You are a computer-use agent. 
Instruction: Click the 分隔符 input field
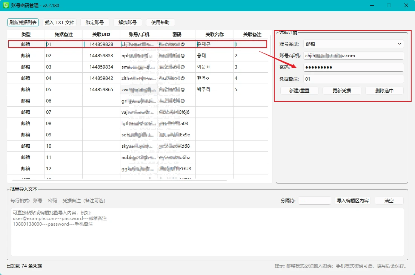tap(314, 201)
